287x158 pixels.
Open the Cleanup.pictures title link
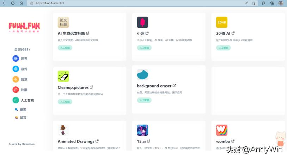[73, 87]
